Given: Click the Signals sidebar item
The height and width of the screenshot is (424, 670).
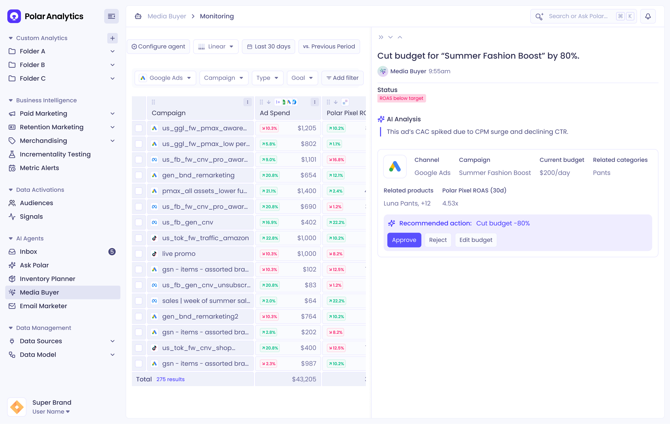Looking at the screenshot, I should 63,217.
